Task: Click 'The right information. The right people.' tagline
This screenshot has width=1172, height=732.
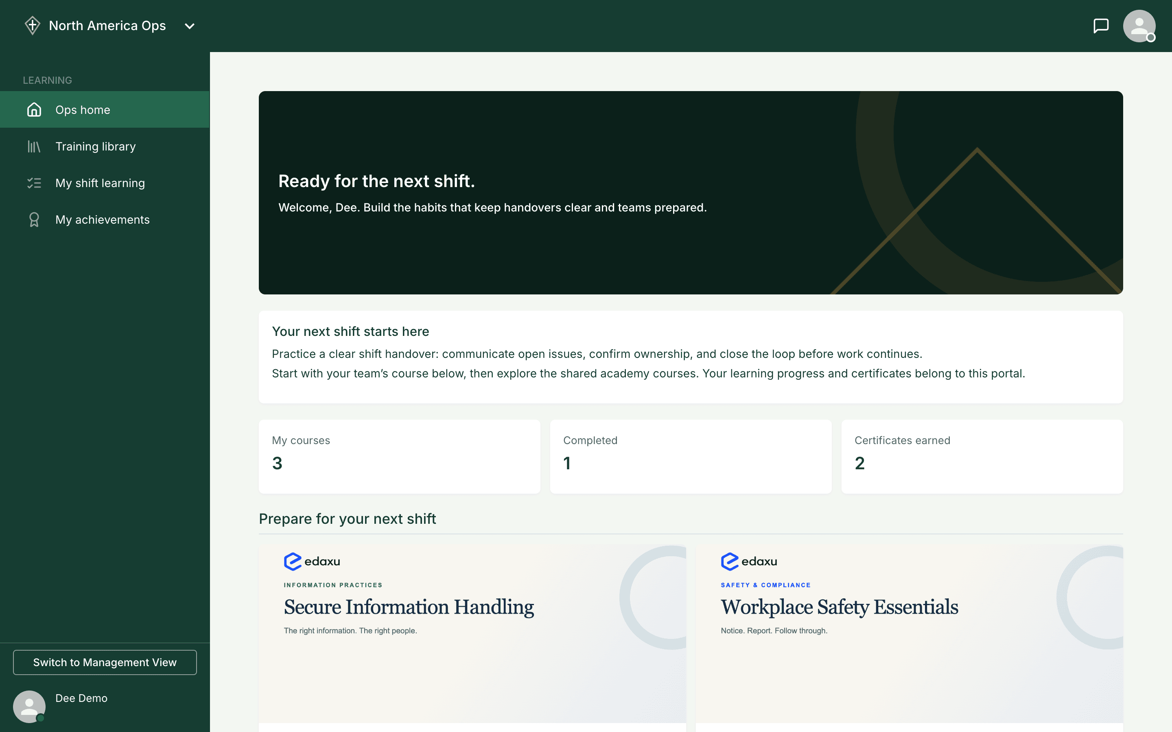Action: pos(350,630)
